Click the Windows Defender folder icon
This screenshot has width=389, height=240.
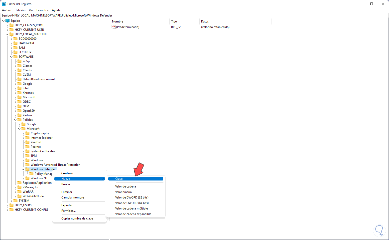27,169
